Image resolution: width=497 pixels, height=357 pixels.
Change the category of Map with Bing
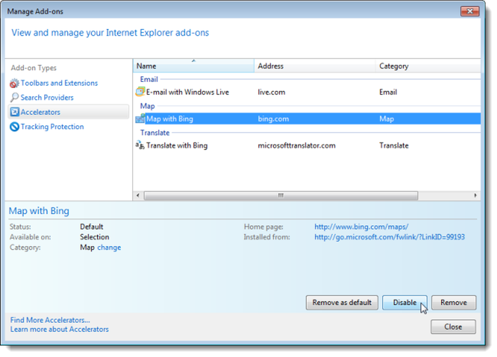pyautogui.click(x=109, y=247)
